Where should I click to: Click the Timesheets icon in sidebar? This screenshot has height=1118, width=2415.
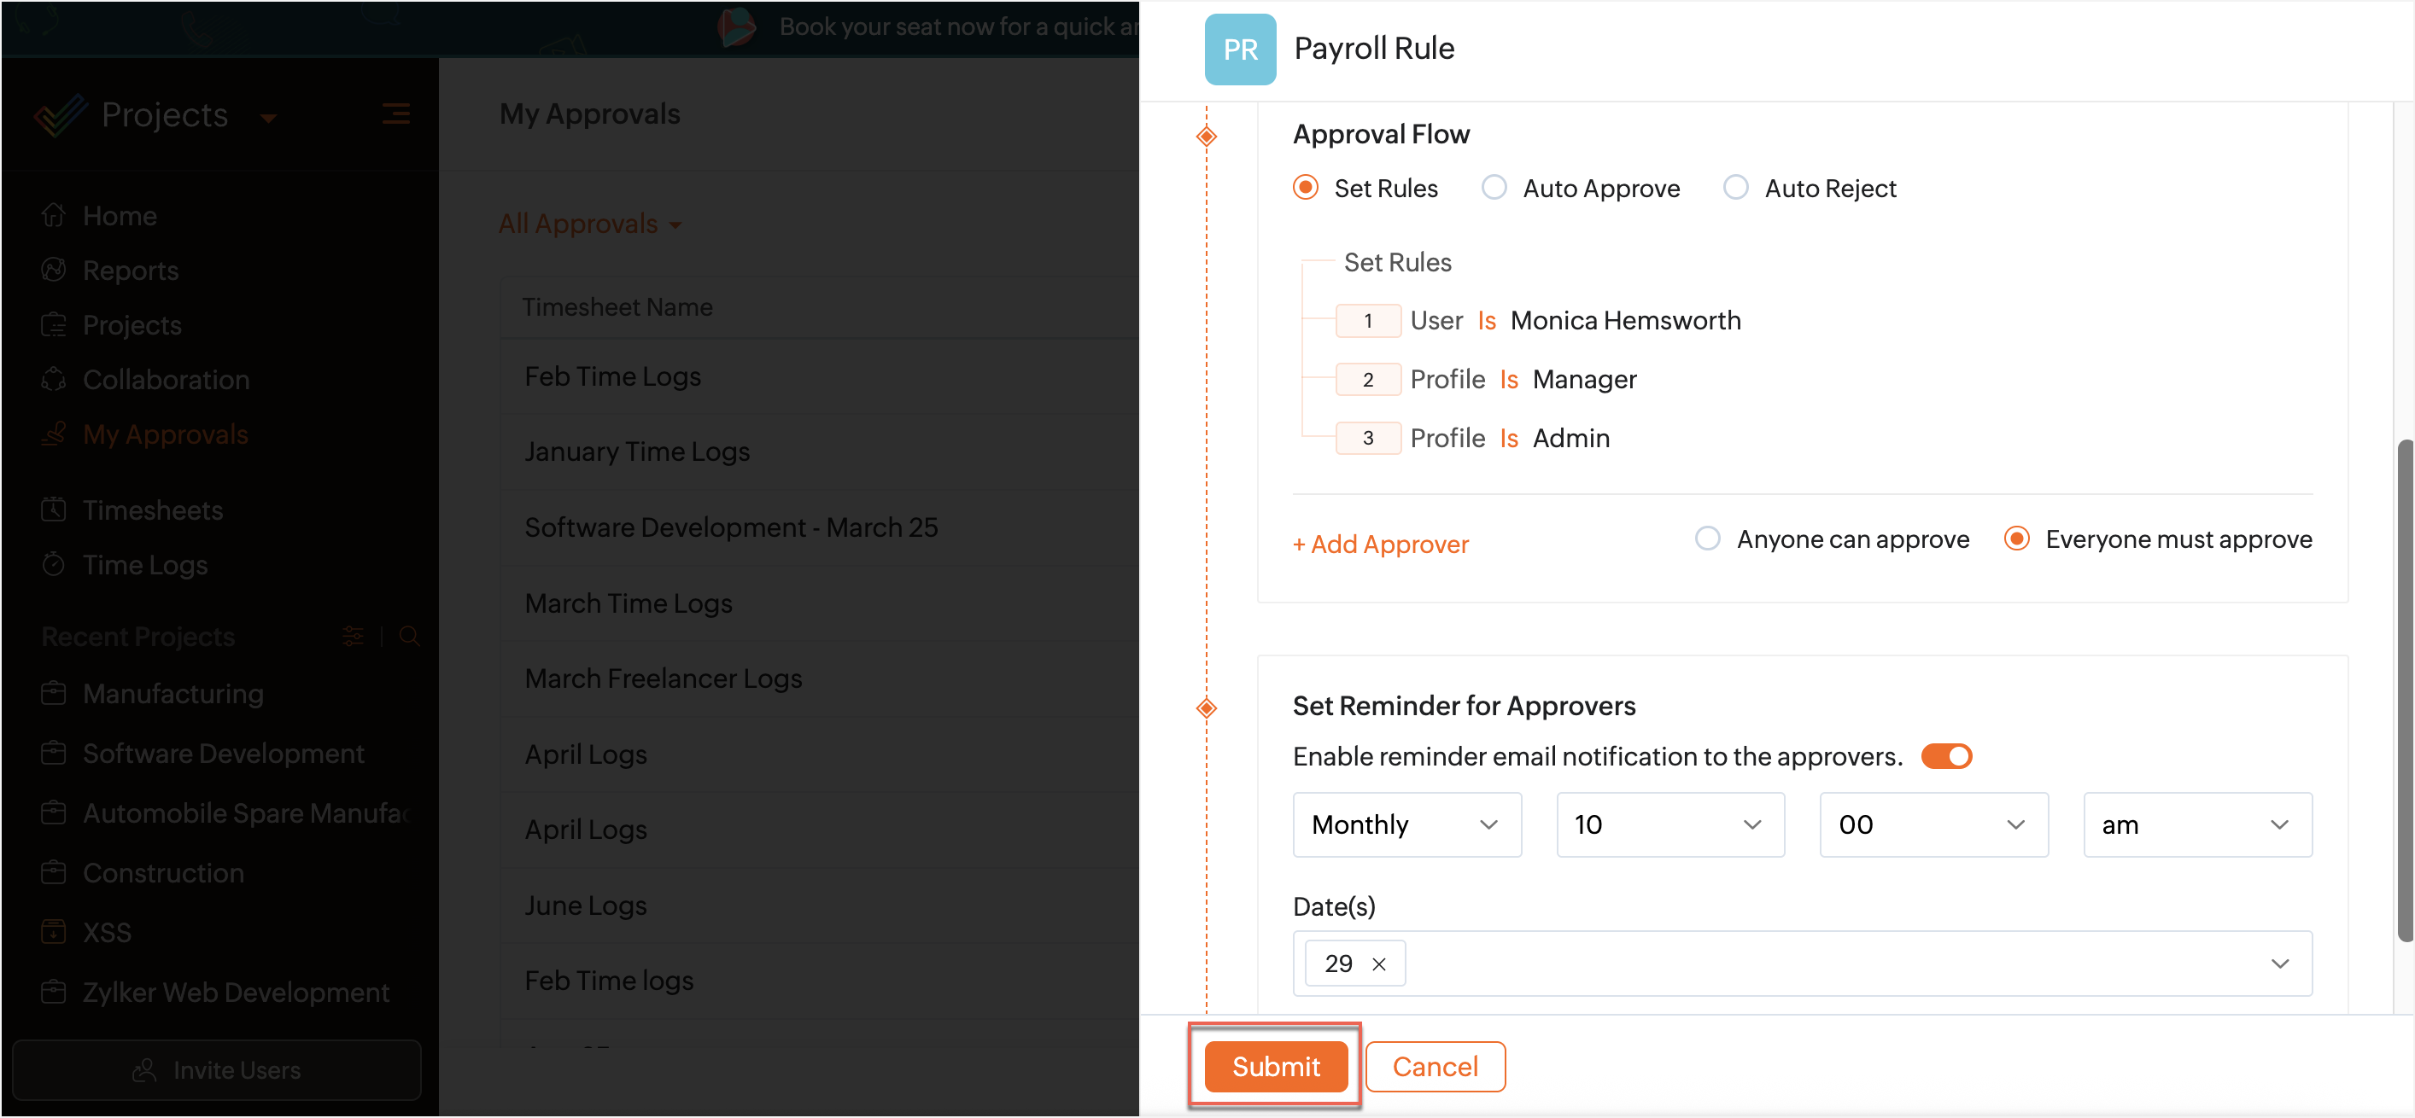(54, 510)
